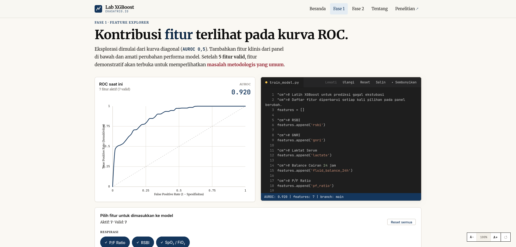
Task: Select the train_model.py file tab
Action: [282, 83]
